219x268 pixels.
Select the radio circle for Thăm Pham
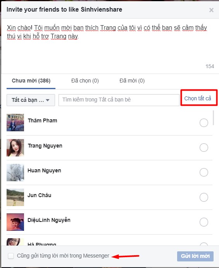coord(204,123)
